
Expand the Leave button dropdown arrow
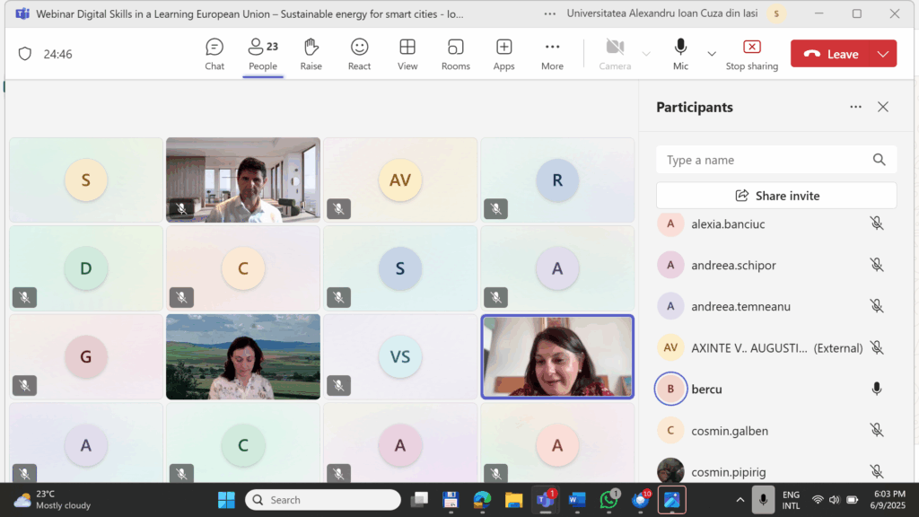pos(883,54)
